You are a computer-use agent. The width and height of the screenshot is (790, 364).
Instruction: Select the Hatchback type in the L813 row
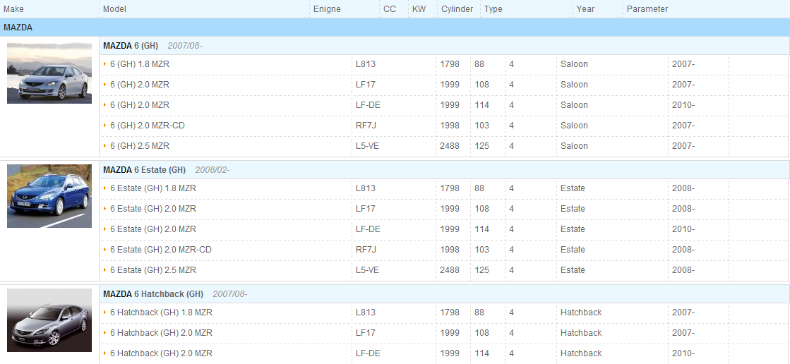pos(581,313)
